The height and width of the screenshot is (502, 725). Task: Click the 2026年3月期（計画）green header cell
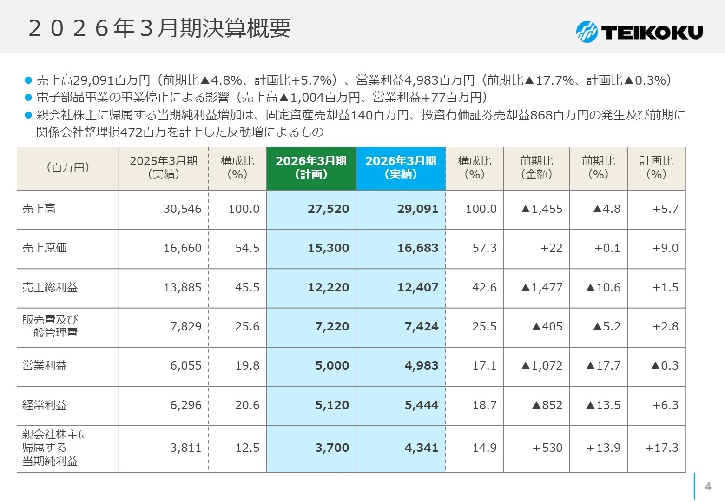pyautogui.click(x=311, y=168)
